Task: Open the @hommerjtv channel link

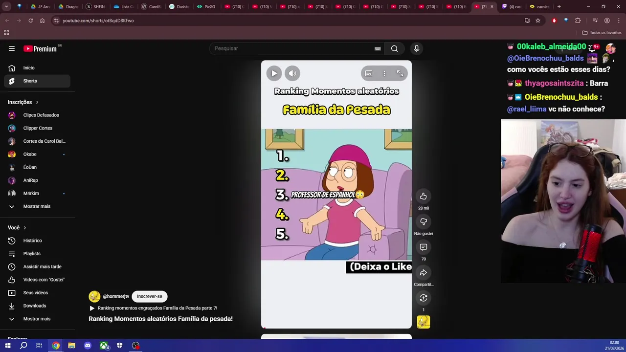Action: click(116, 296)
